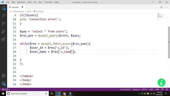Screen dimensions: 170x96
Task: Open the Accounts icon
Action: point(3,76)
